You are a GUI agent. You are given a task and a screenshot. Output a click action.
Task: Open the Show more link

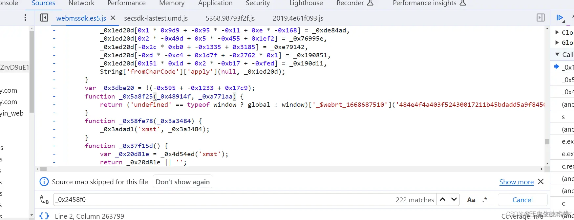pos(517,182)
